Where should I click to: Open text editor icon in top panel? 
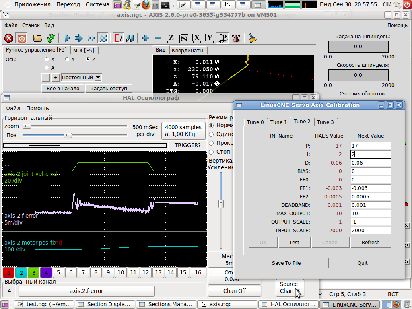click(x=137, y=4)
